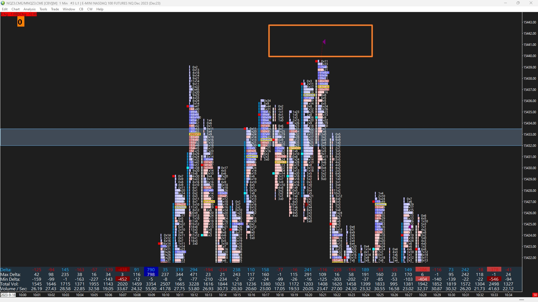Screen dimensions: 538x302
Task: Open the Analysis menu
Action: pyautogui.click(x=29, y=9)
